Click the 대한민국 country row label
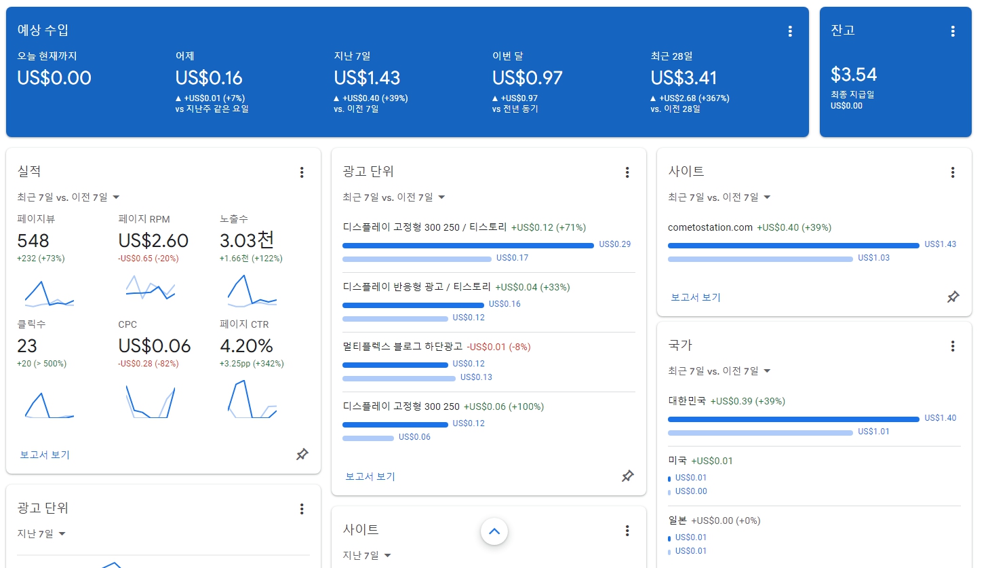 click(687, 401)
